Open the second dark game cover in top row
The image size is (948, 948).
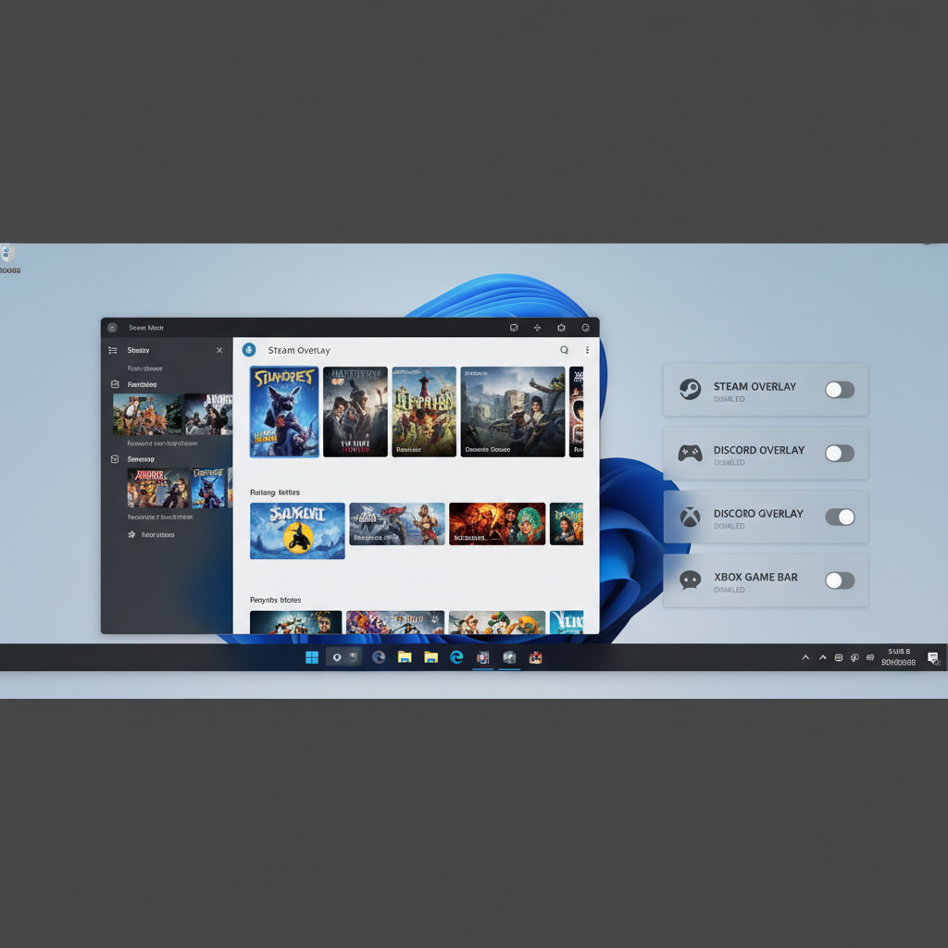(355, 412)
